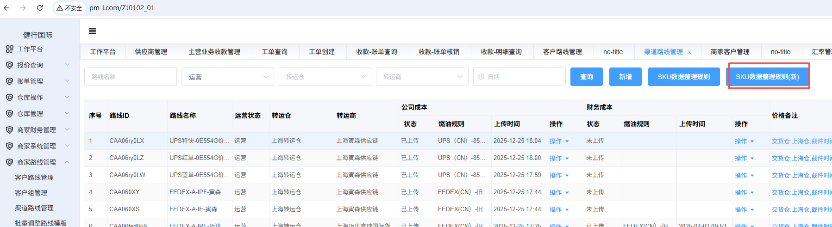Toggle the hamburger sidebar menu icon
832x227 pixels.
coord(93,31)
